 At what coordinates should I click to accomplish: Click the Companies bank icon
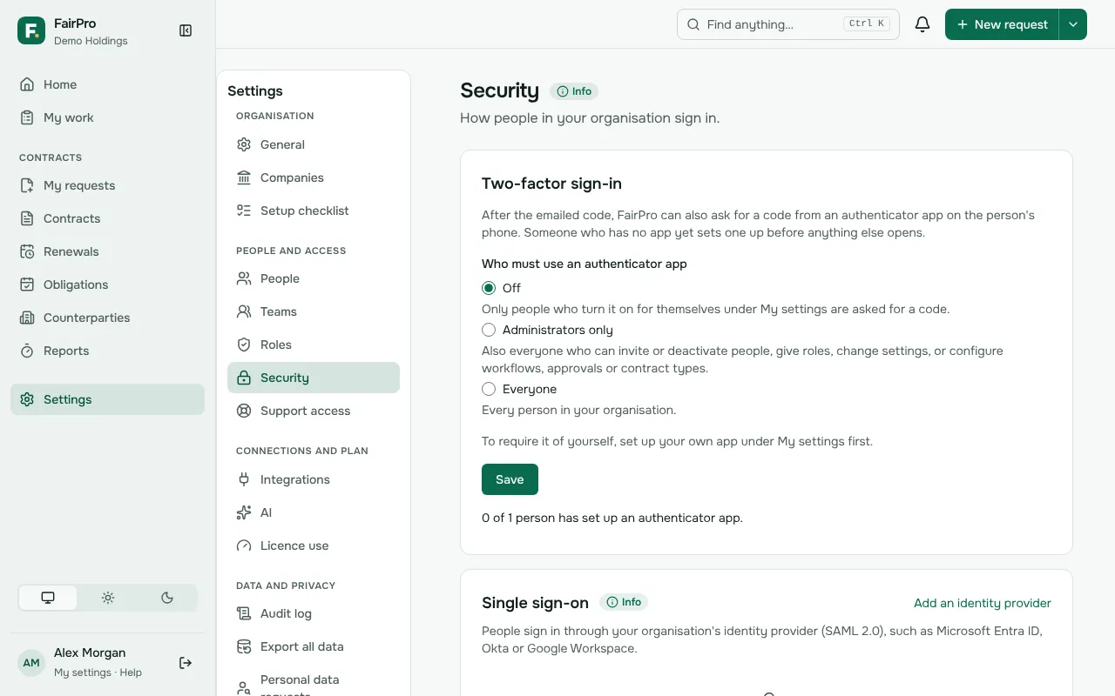click(244, 177)
